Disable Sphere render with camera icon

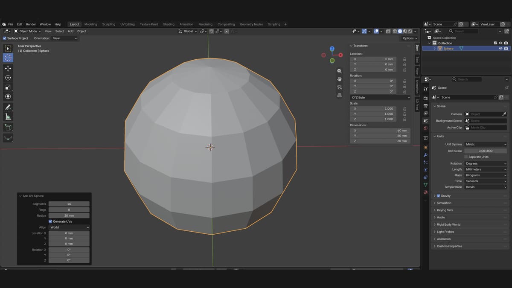pos(506,48)
